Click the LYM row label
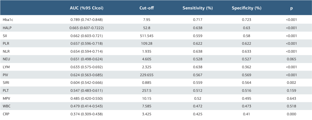The width and height of the screenshot is (312, 120). 6,67
